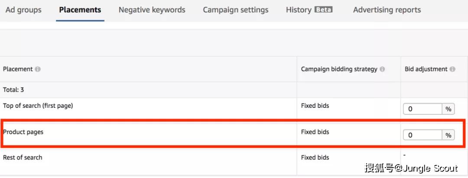Focus the Top of search bid adjustment field

422,109
